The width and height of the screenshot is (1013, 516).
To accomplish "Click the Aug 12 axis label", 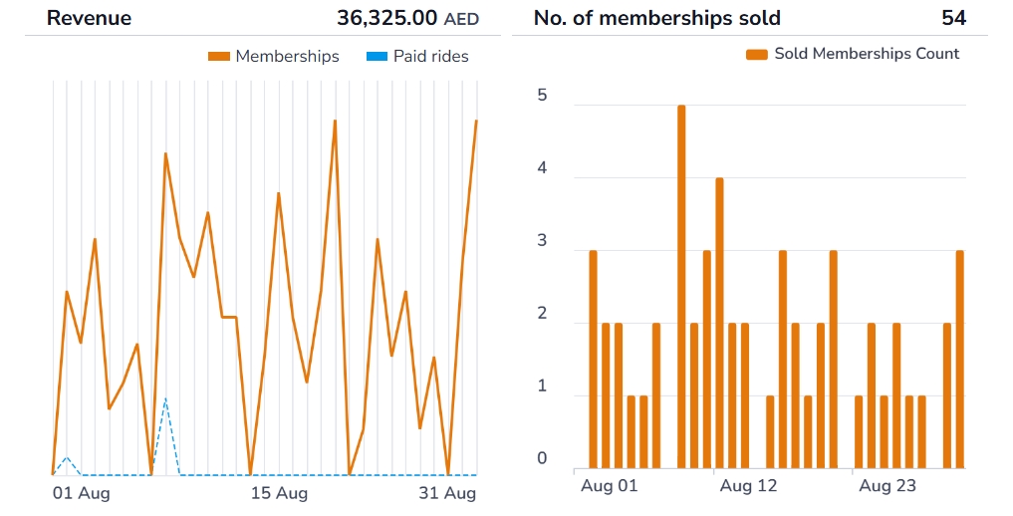I will click(x=747, y=487).
